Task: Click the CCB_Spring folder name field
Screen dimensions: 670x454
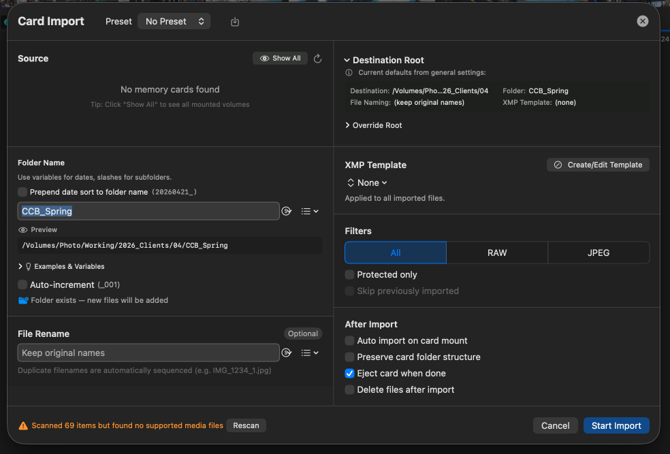Action: [x=148, y=211]
